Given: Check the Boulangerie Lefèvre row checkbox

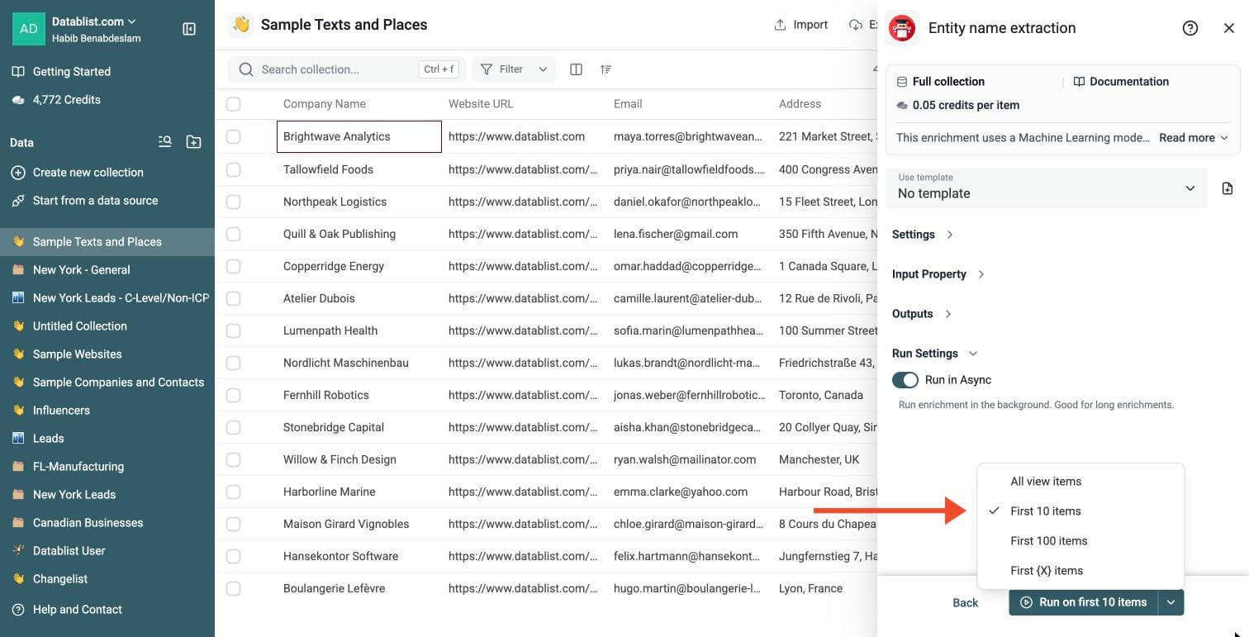Looking at the screenshot, I should [x=234, y=588].
